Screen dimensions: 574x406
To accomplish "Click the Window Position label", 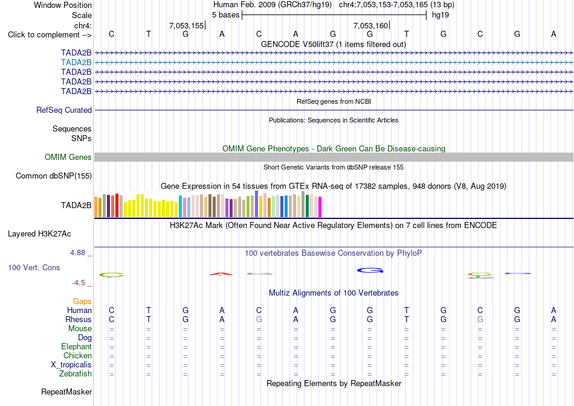I will click(x=63, y=5).
